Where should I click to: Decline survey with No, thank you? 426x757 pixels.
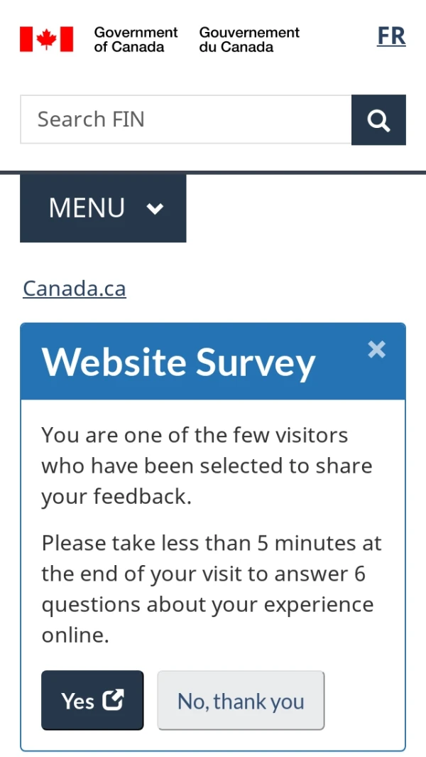[241, 701]
